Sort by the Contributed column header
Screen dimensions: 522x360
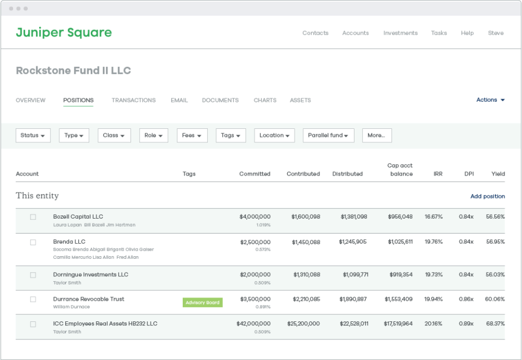tap(303, 174)
